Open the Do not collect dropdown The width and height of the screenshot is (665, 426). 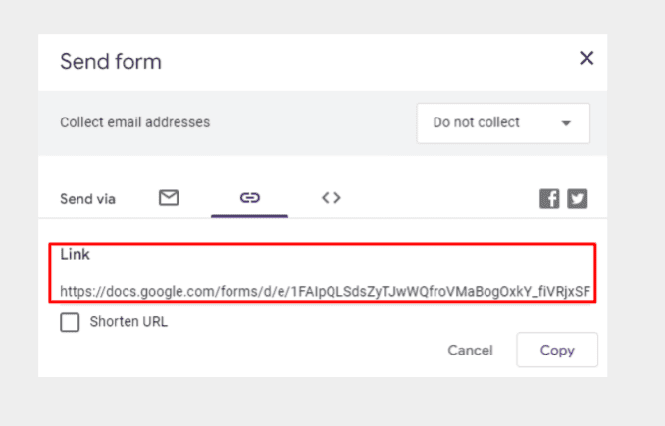[503, 123]
